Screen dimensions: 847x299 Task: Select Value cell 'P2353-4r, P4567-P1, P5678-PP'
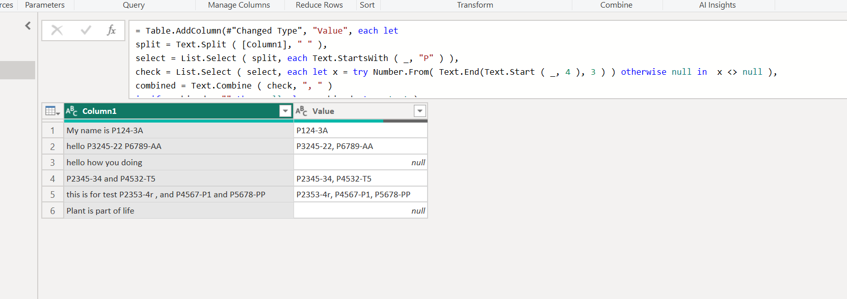point(361,195)
